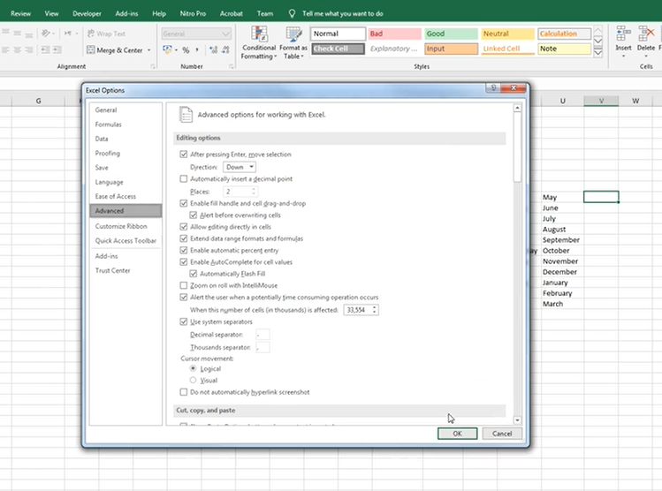
Task: Toggle Automatically Flash Fill checkbox
Action: coord(194,274)
